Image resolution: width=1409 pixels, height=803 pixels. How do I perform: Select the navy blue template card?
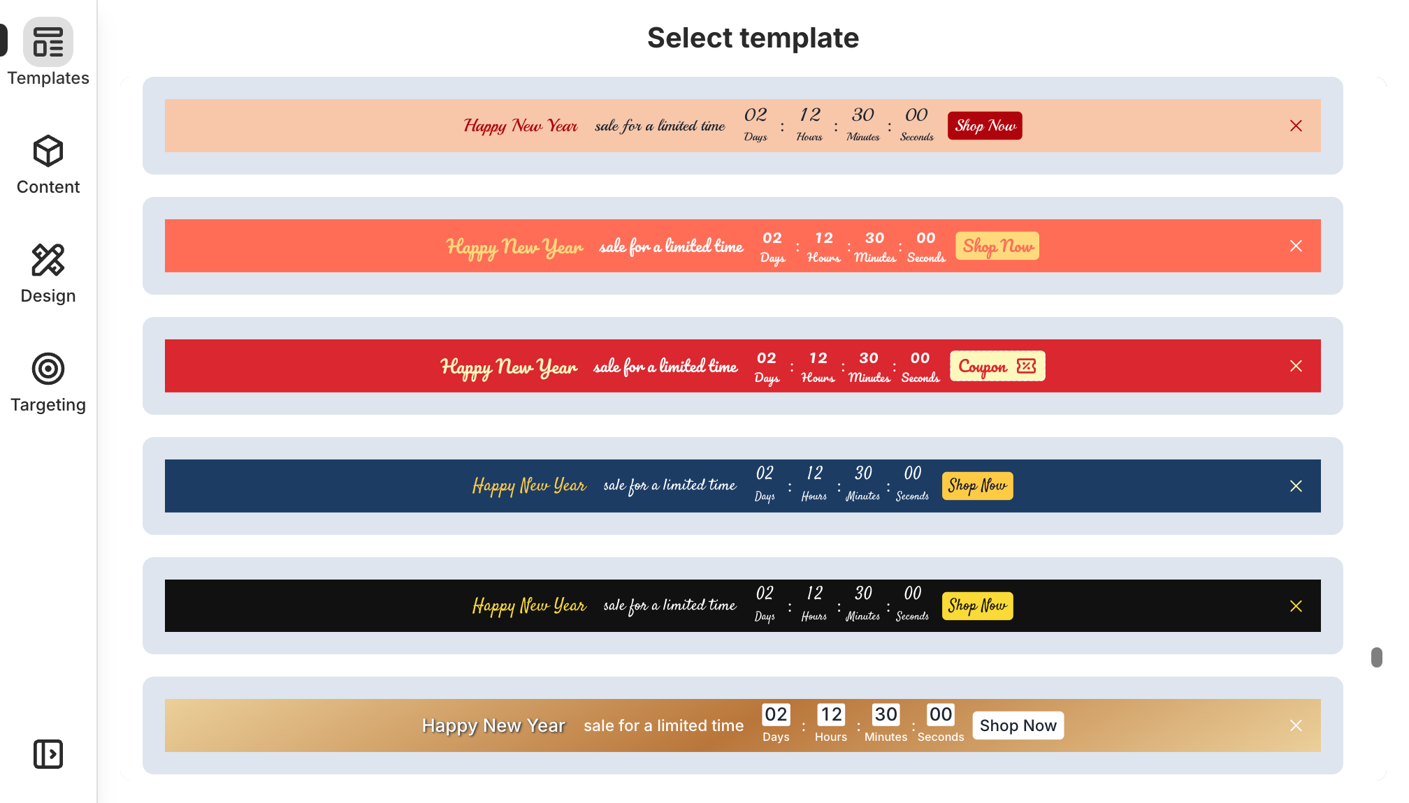(x=743, y=486)
